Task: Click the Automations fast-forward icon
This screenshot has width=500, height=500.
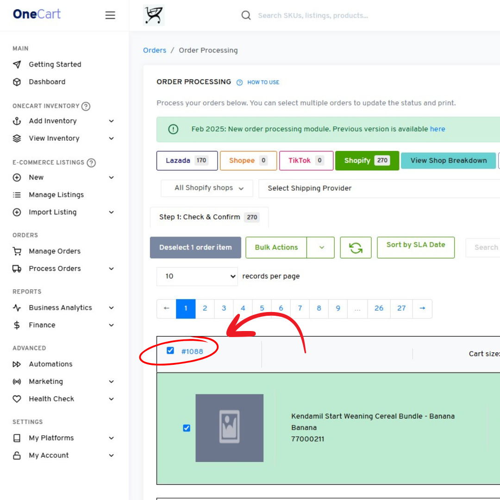Action: (17, 364)
